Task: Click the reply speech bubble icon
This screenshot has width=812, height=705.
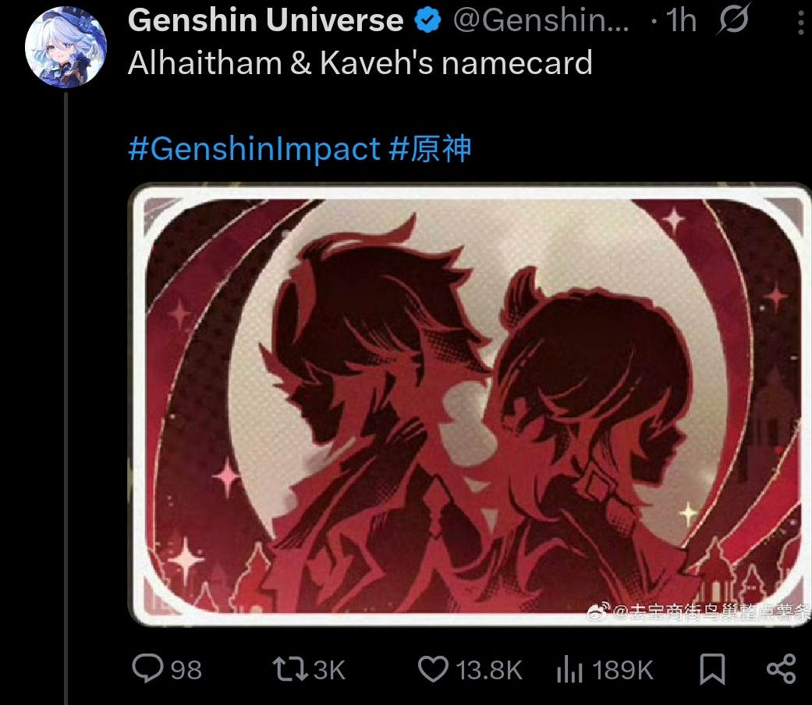Action: point(147,668)
